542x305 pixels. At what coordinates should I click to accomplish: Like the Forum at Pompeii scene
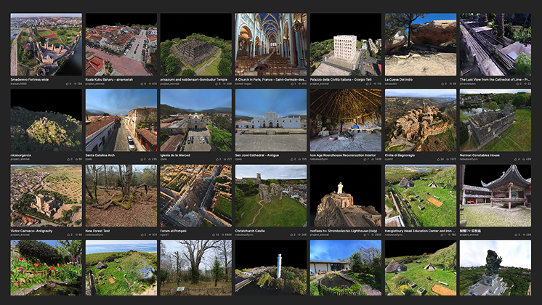tap(214, 235)
